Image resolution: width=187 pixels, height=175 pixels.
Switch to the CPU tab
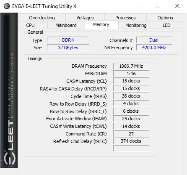30,25
